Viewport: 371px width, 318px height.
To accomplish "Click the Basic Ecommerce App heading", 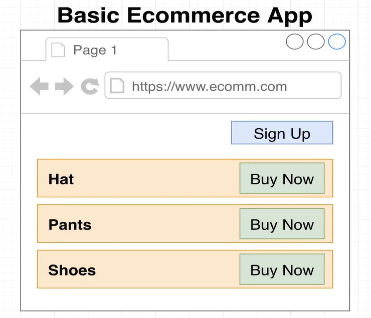I will click(x=185, y=15).
